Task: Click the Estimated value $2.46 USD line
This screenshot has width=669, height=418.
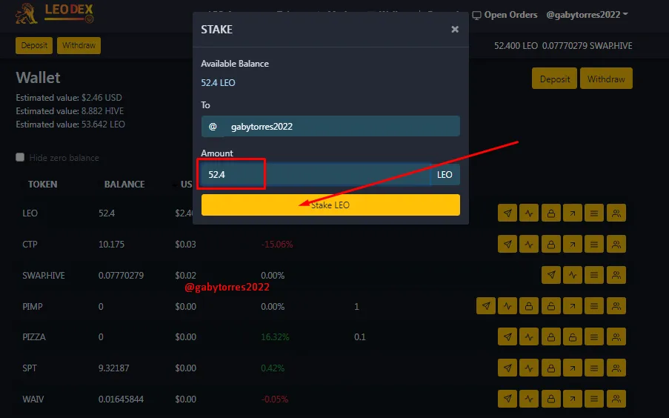Action: pos(69,98)
